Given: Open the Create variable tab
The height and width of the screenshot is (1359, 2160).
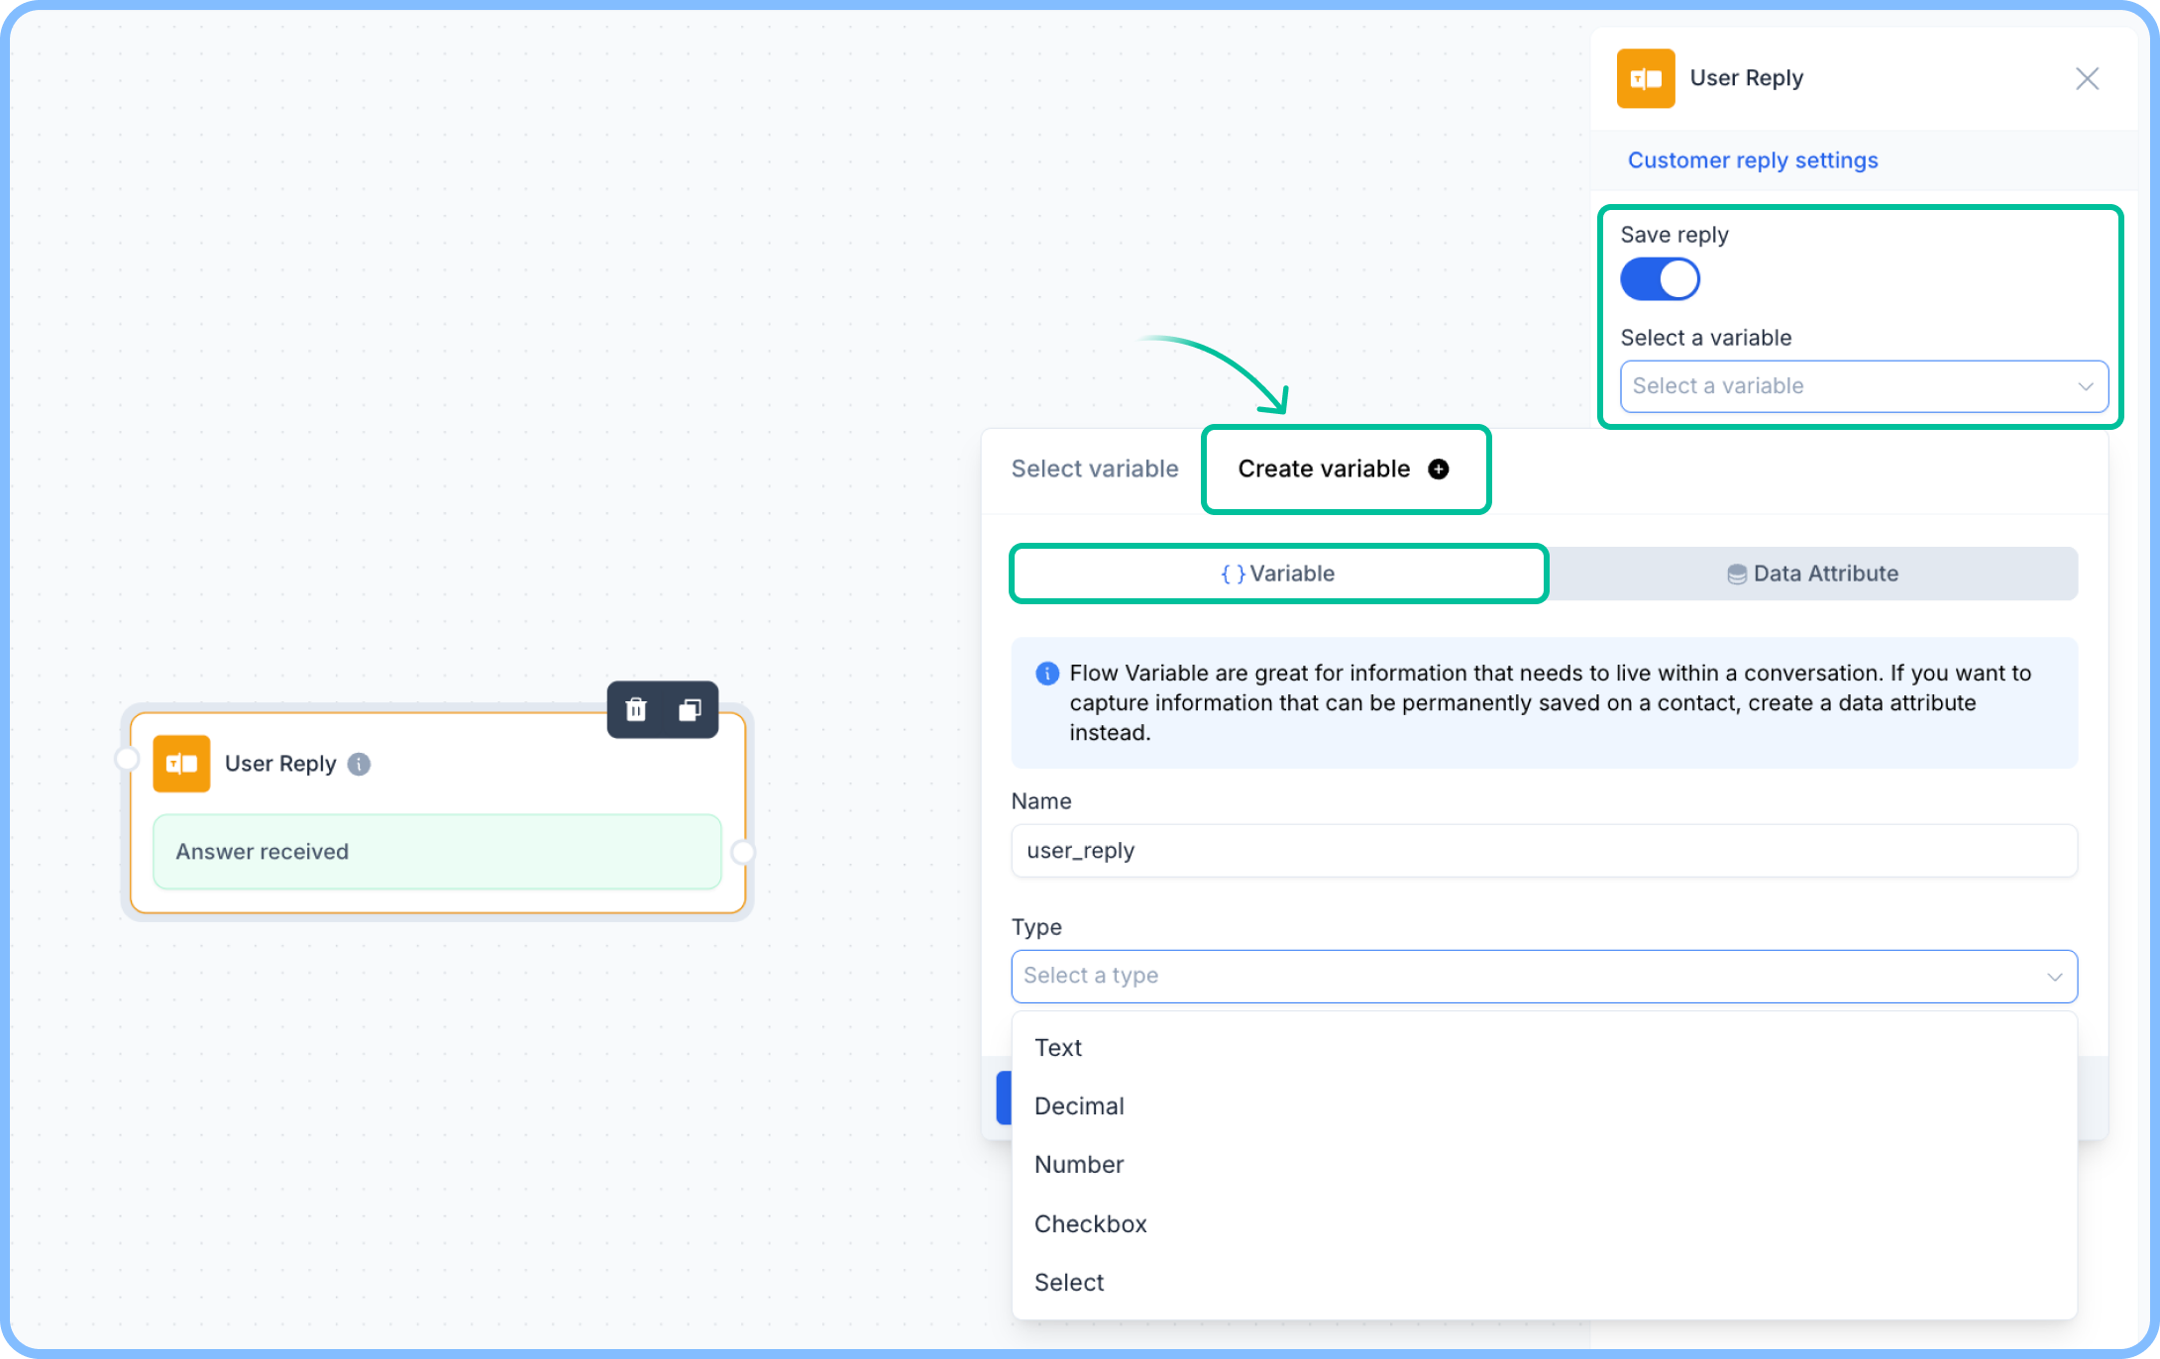Looking at the screenshot, I should point(1324,470).
